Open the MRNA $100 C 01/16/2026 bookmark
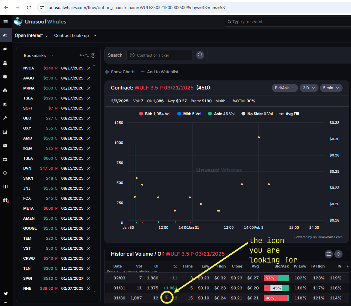Screen dimensions: 351x306 tap(53, 88)
